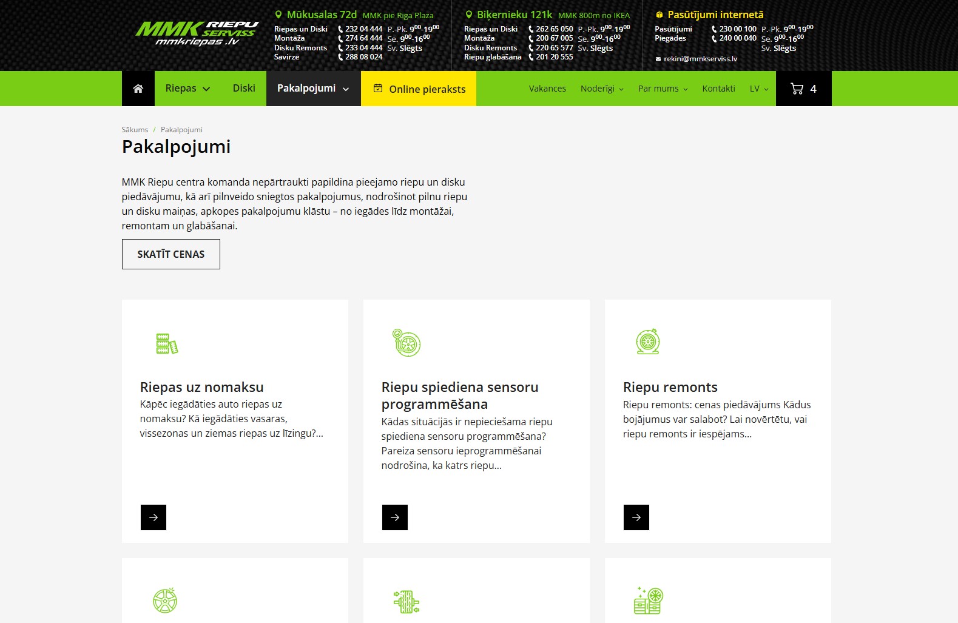Expand the Par mums menu

(x=663, y=89)
